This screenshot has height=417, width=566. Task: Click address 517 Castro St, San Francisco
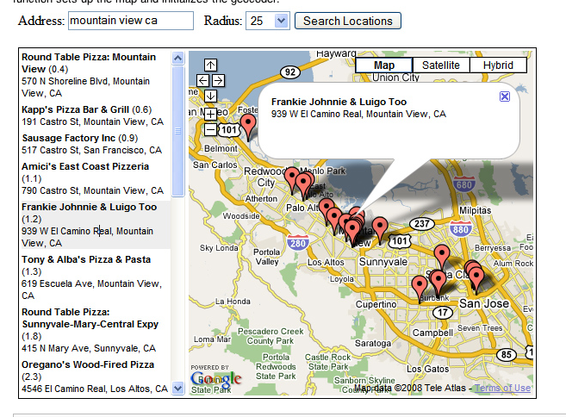click(x=91, y=150)
